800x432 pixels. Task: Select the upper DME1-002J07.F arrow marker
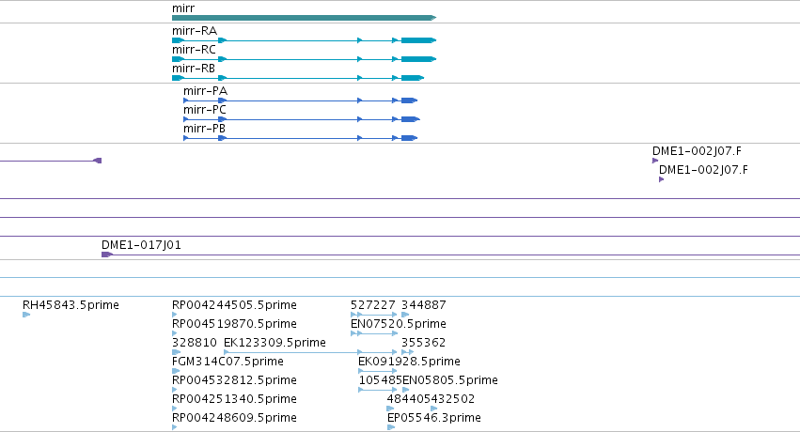[x=655, y=161]
